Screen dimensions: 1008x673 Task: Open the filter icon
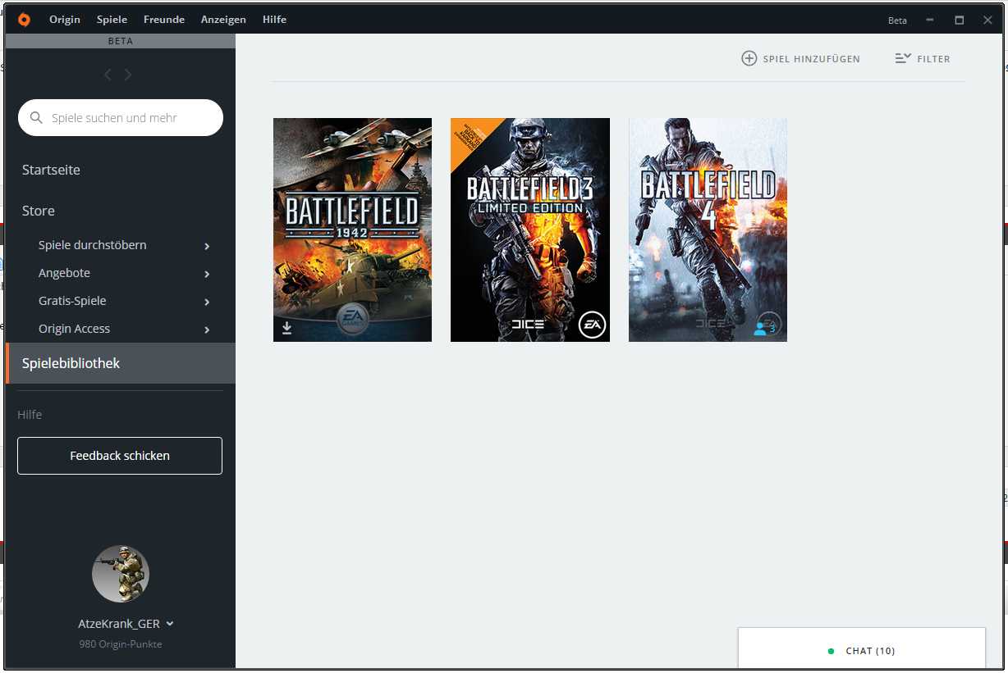click(903, 58)
